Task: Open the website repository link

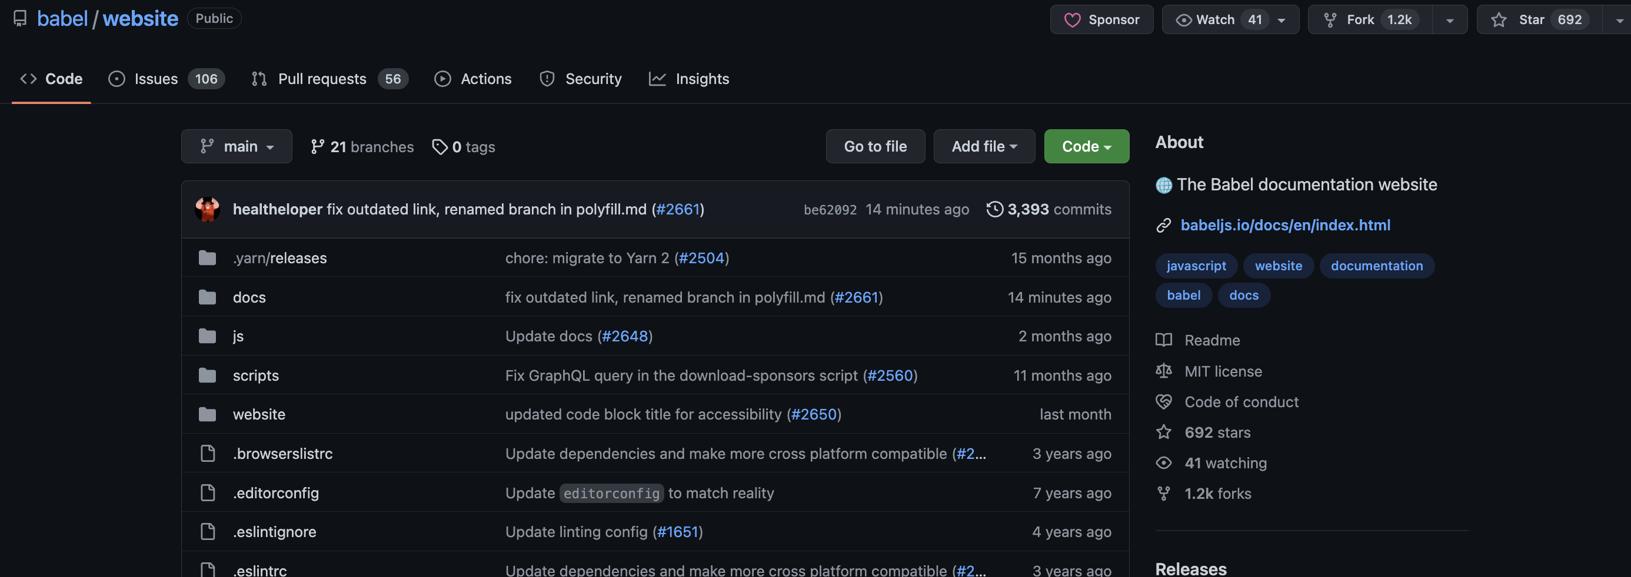Action: pyautogui.click(x=141, y=18)
